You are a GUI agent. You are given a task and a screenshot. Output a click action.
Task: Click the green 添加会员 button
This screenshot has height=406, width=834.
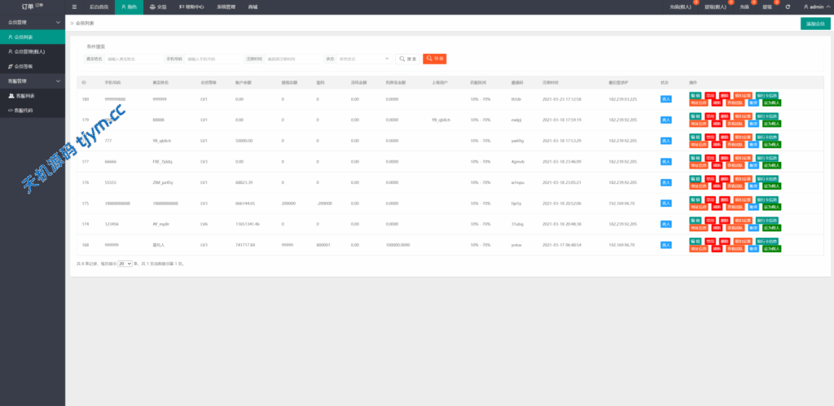click(814, 24)
